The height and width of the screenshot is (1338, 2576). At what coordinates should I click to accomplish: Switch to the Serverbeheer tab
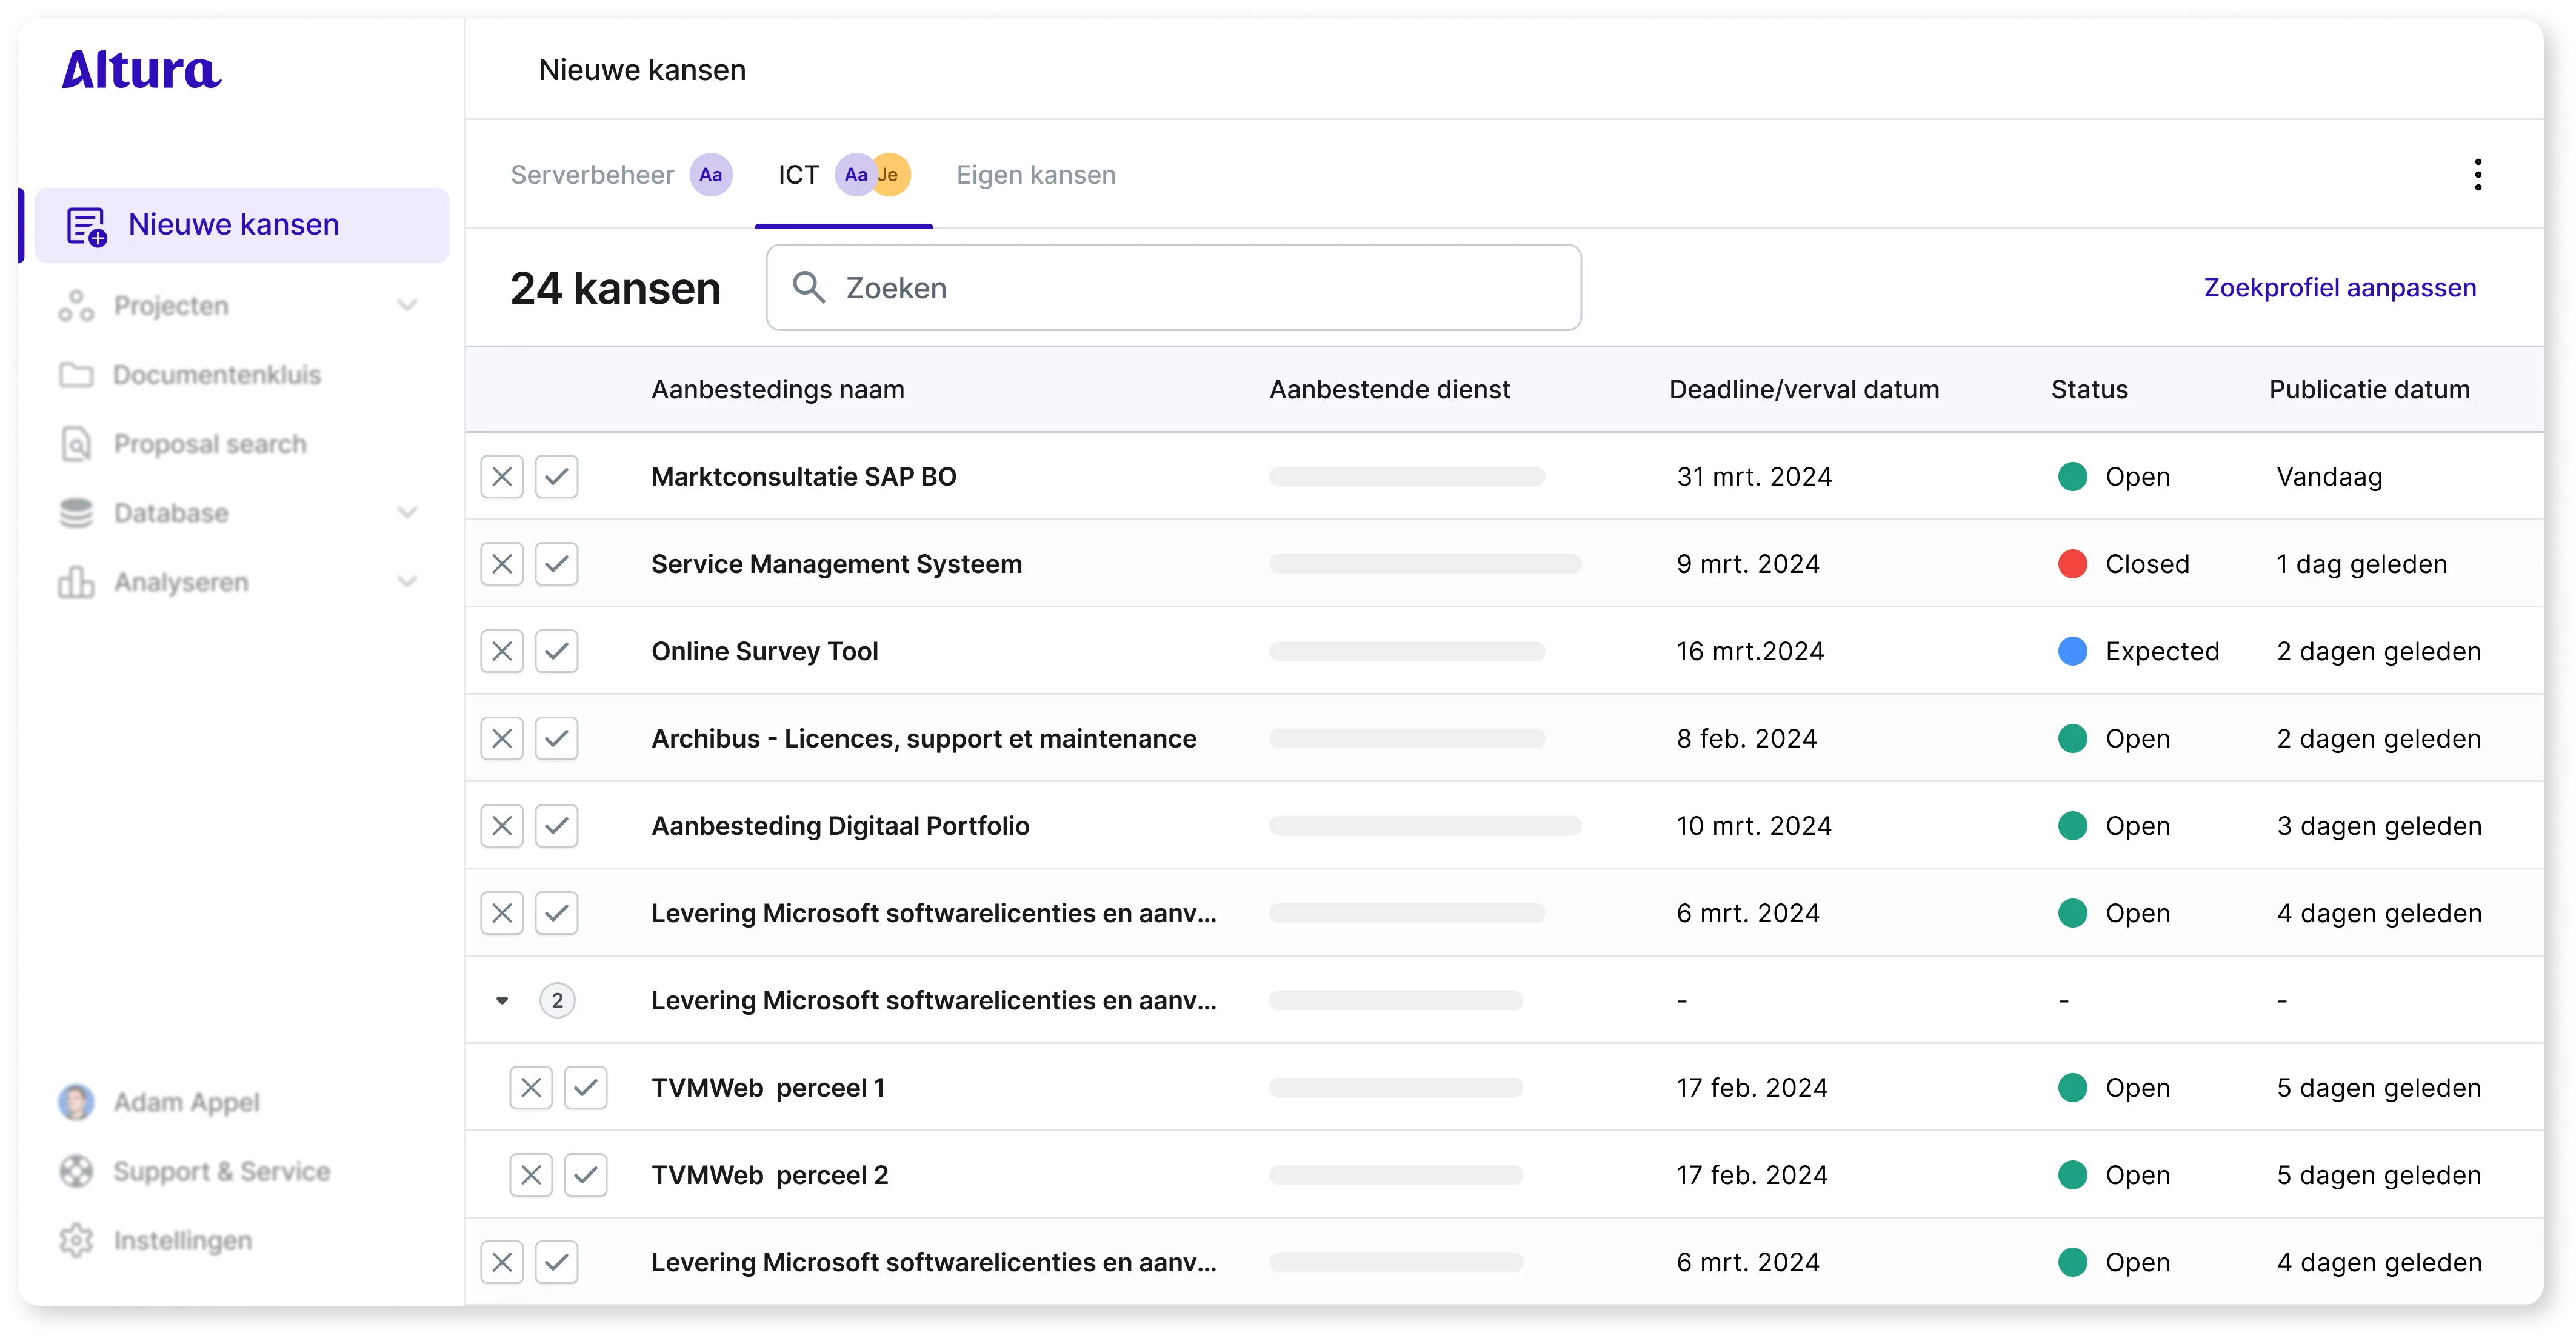click(x=592, y=175)
